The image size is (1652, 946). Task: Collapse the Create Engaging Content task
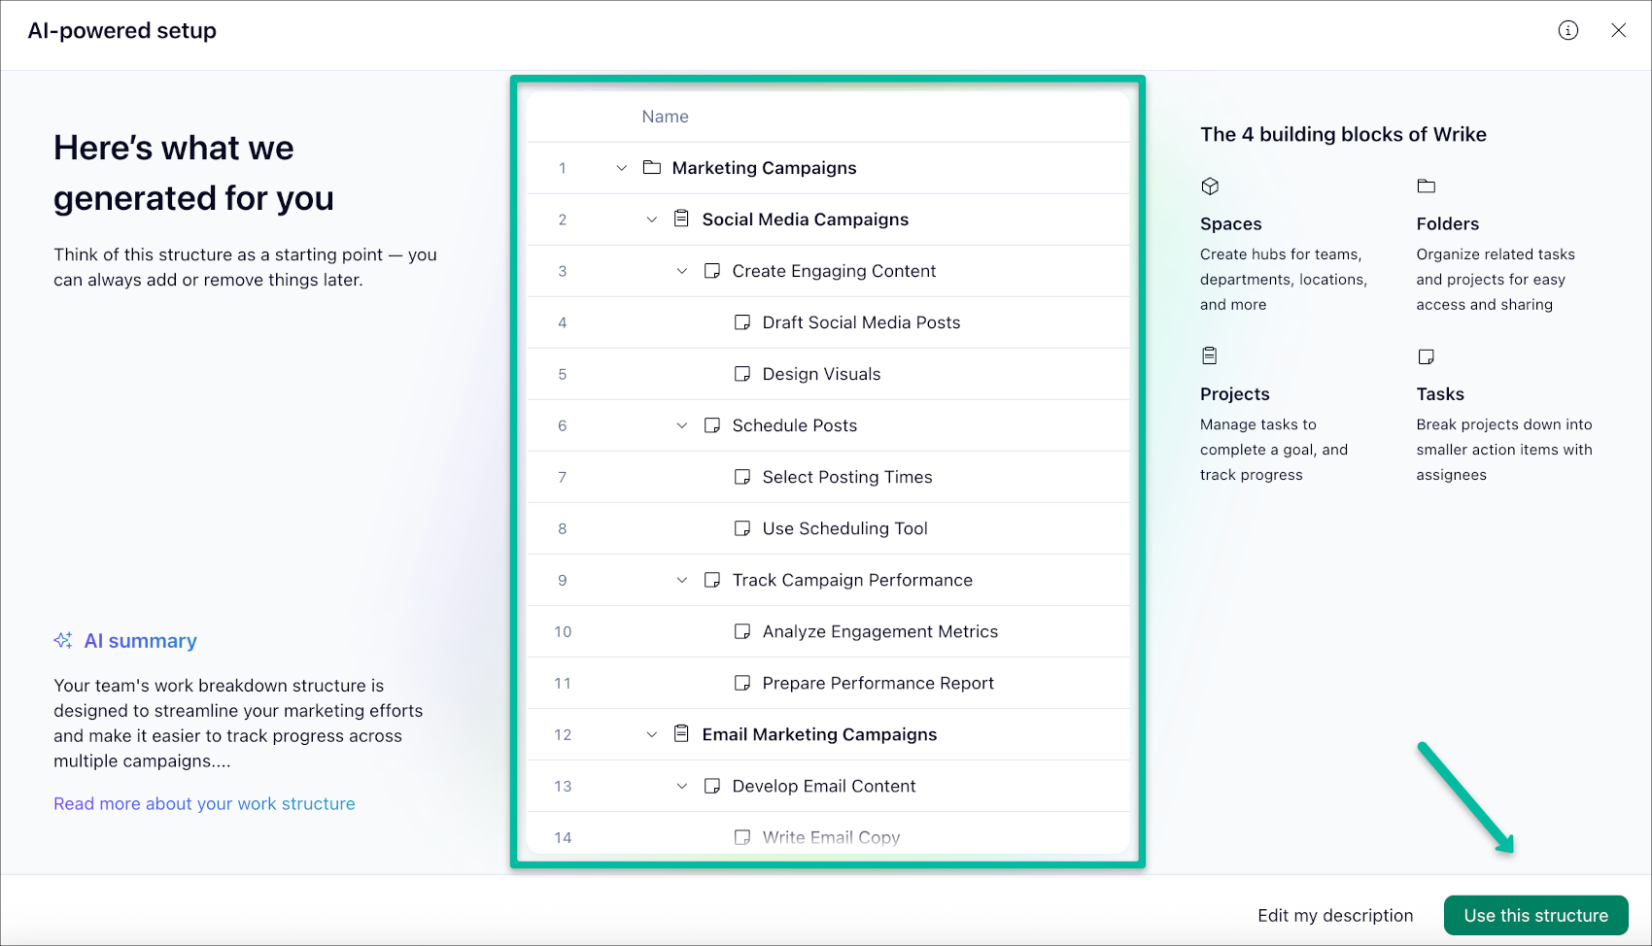point(682,271)
